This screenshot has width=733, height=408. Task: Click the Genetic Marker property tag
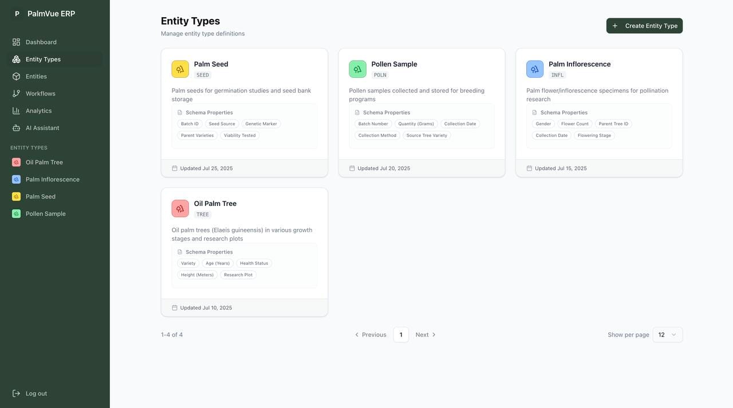[x=261, y=124]
